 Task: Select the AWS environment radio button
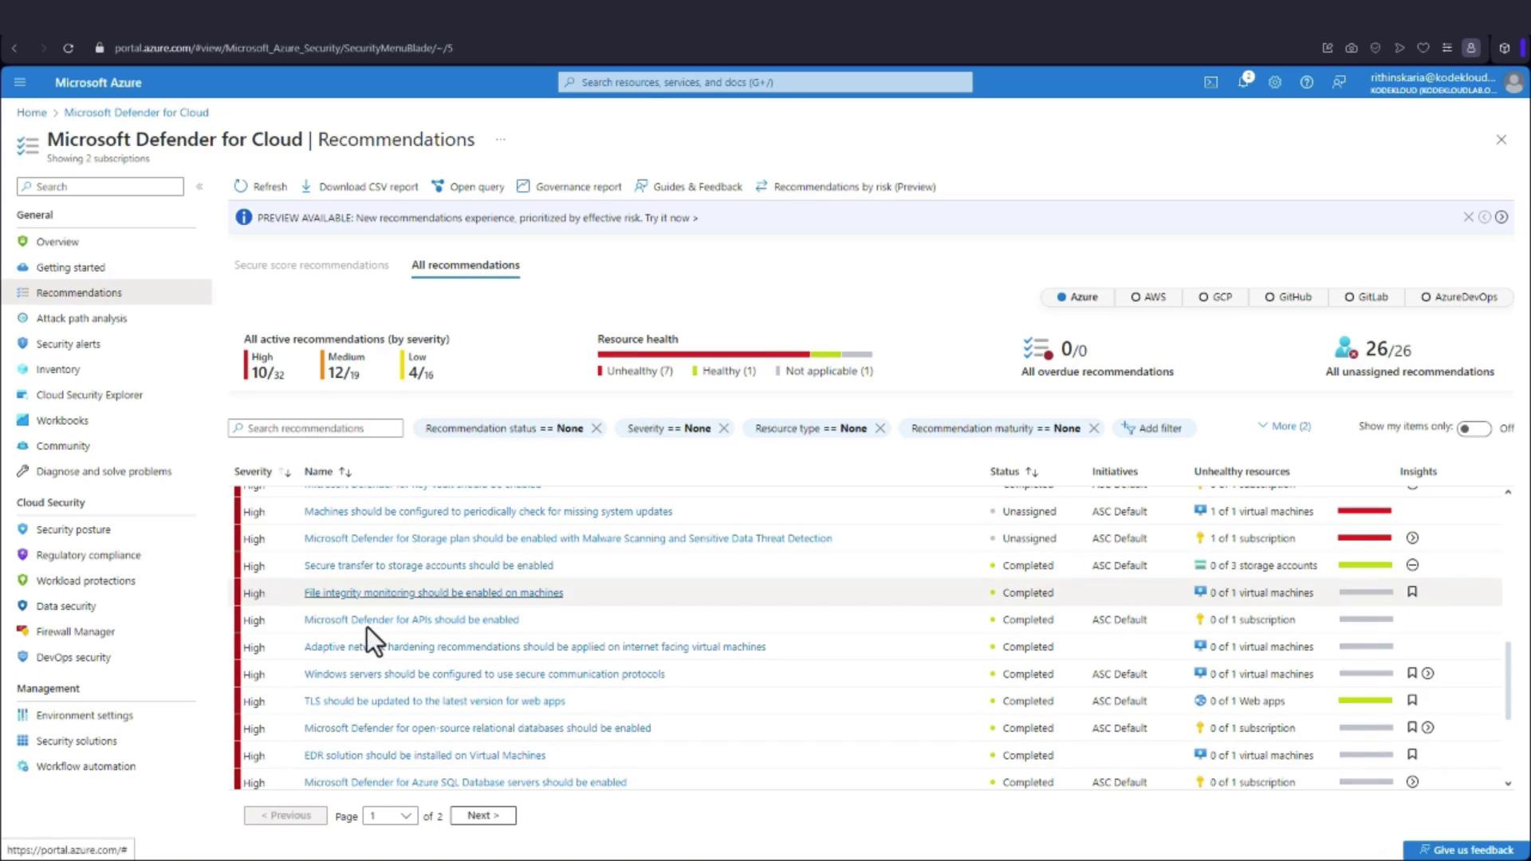coord(1135,297)
